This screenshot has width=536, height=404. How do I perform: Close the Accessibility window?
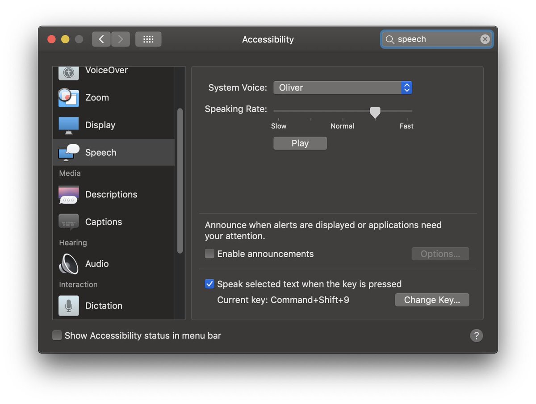51,39
